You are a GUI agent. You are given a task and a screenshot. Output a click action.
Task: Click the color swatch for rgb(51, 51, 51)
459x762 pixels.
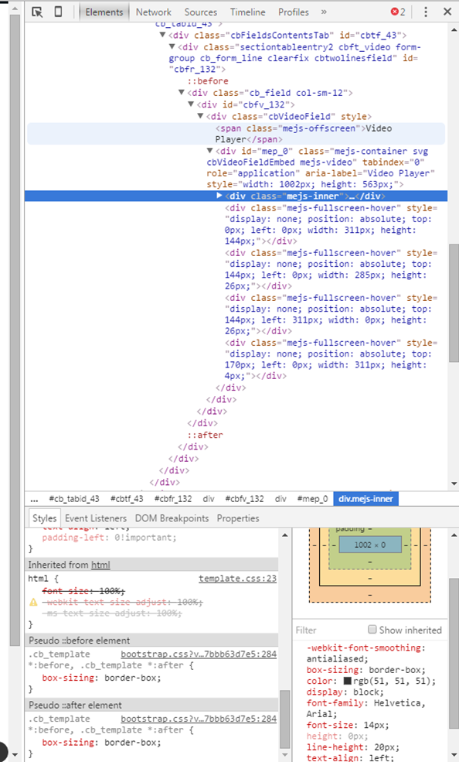(x=348, y=681)
